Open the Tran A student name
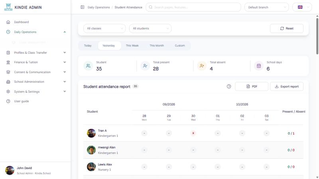Viewport: 319px width, 179px height. (102, 131)
